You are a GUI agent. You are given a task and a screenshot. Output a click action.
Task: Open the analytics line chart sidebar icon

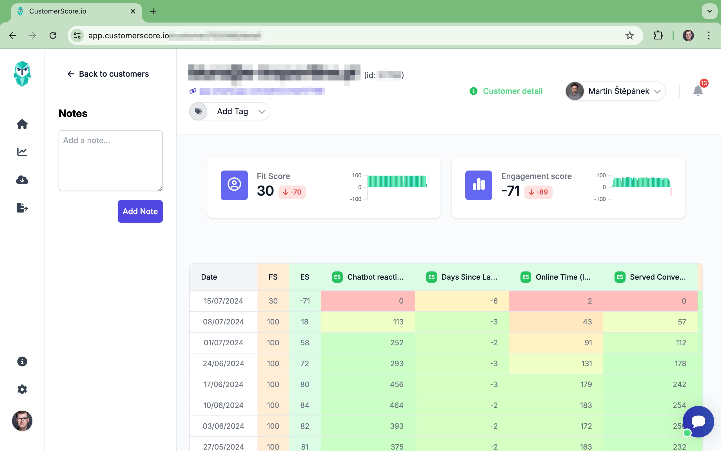(x=22, y=152)
